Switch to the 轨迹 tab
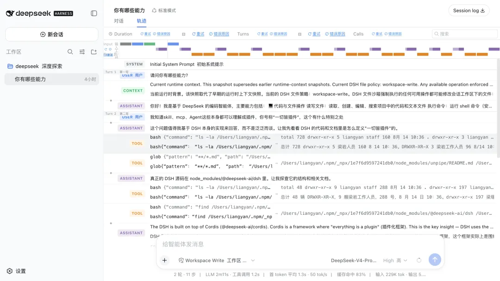 click(x=142, y=21)
